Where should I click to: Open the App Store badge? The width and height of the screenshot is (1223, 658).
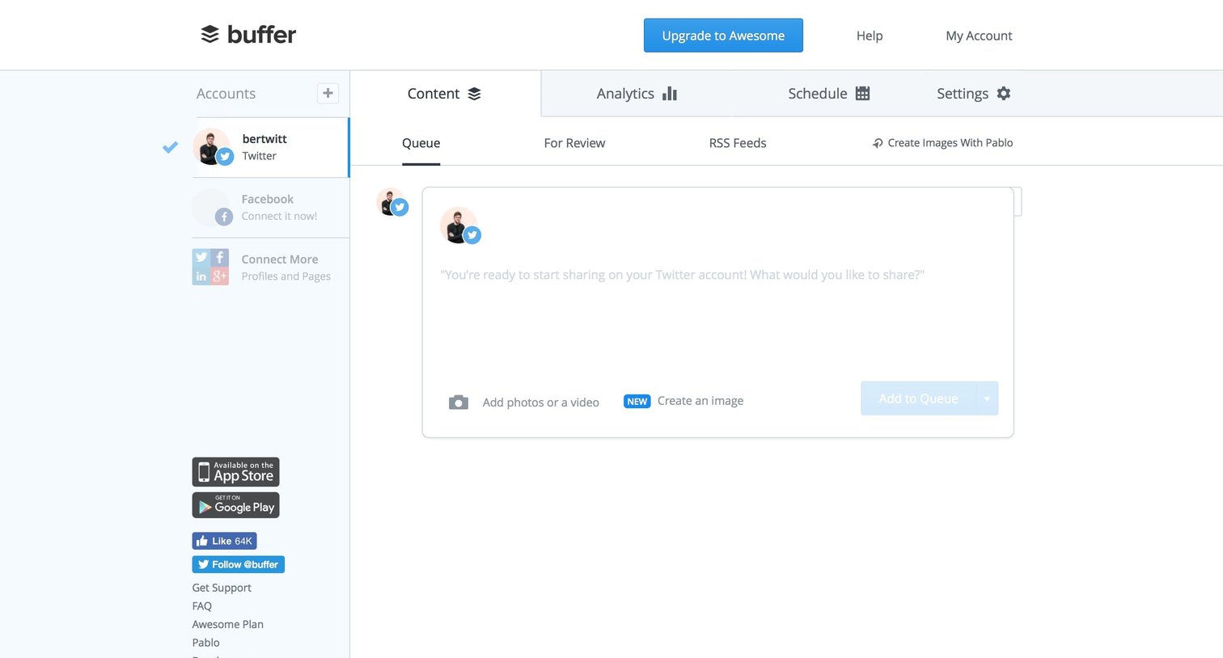click(235, 472)
